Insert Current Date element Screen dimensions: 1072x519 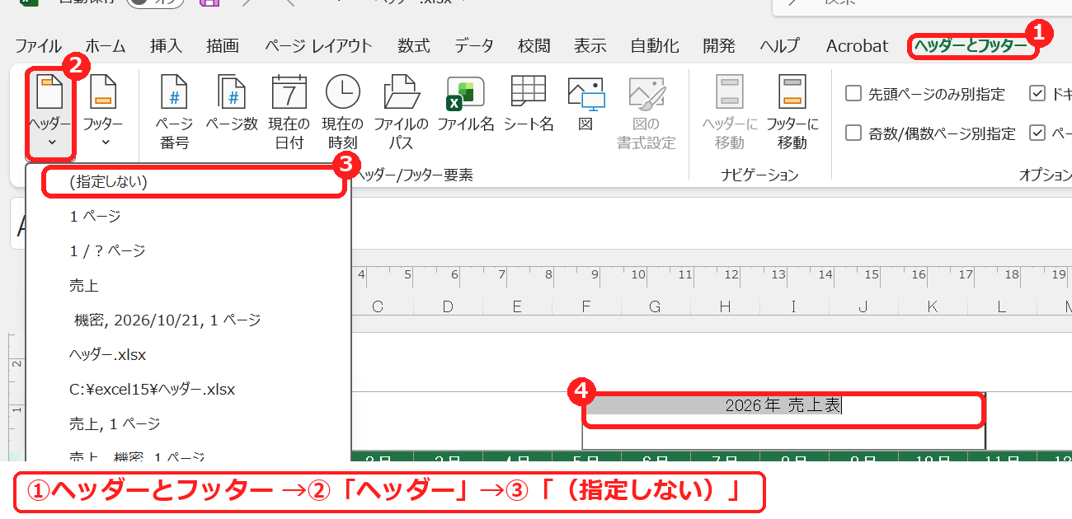[x=289, y=114]
